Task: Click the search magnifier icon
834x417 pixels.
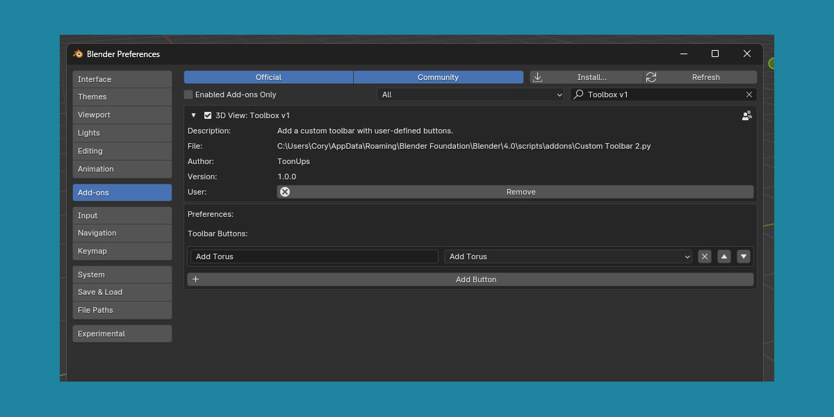Action: (x=578, y=95)
